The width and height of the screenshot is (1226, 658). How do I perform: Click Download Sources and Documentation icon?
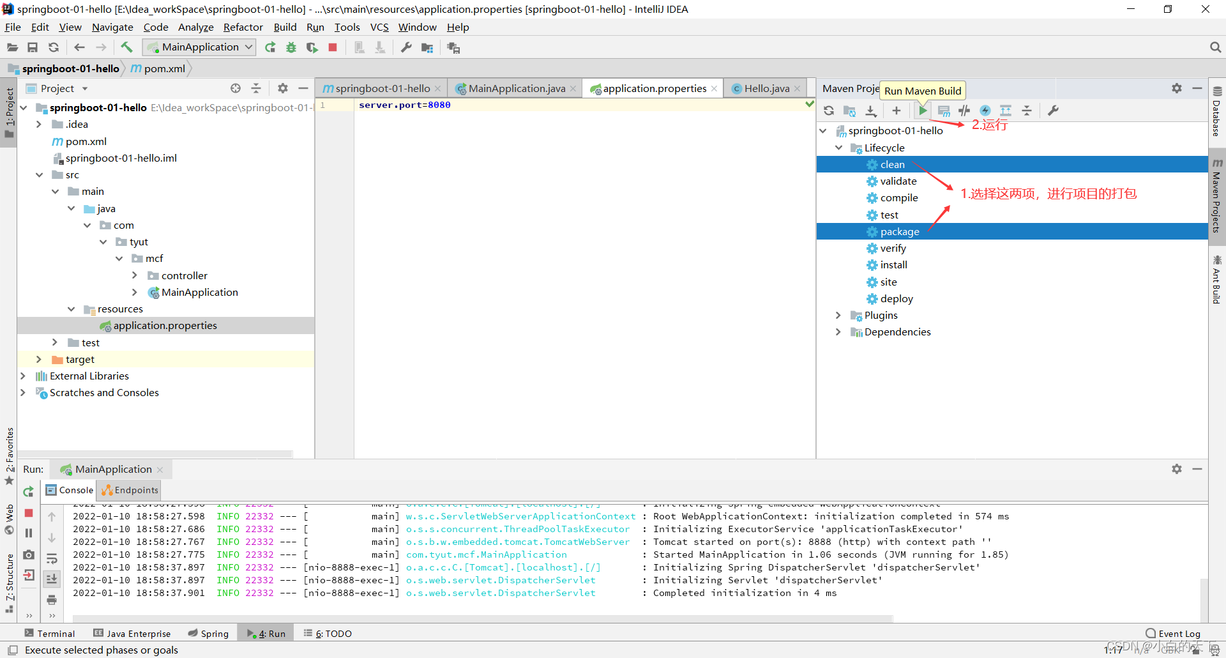[870, 111]
